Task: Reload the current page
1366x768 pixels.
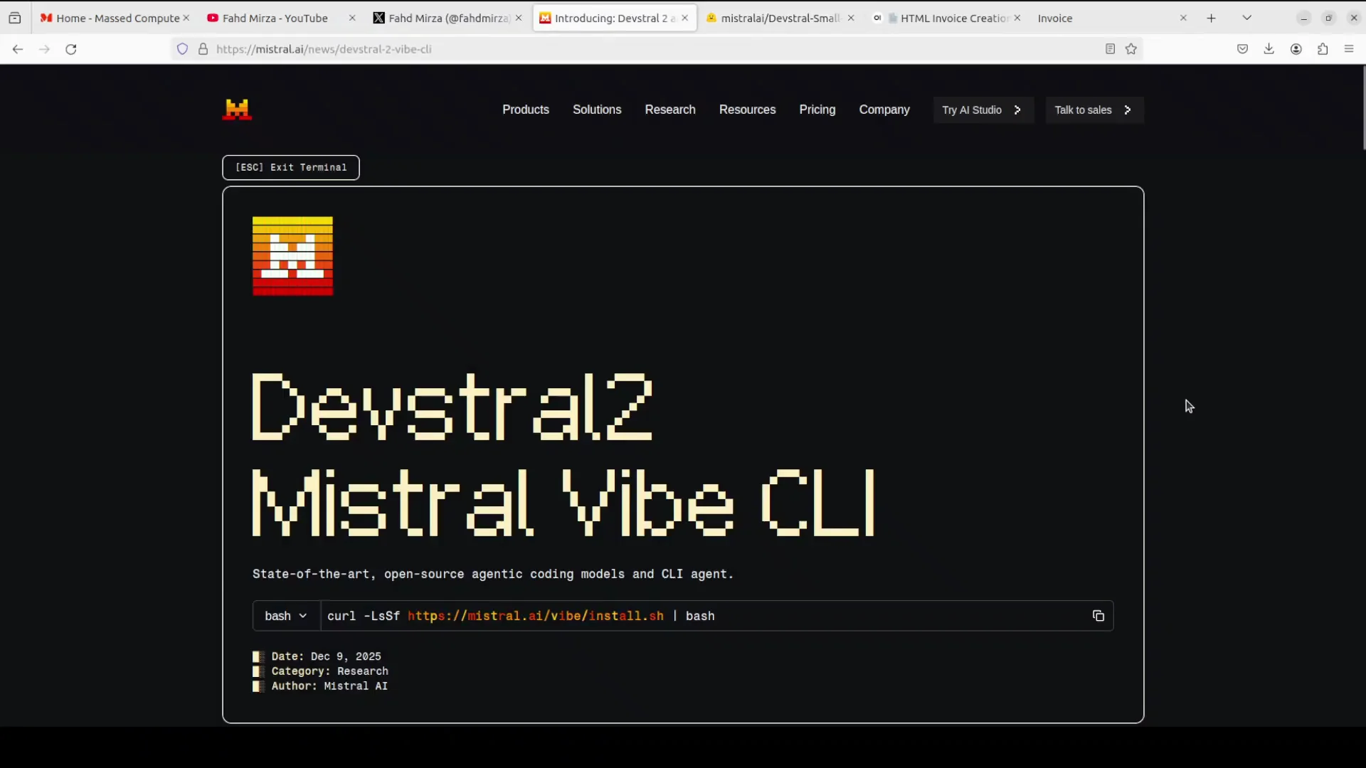Action: [70, 49]
